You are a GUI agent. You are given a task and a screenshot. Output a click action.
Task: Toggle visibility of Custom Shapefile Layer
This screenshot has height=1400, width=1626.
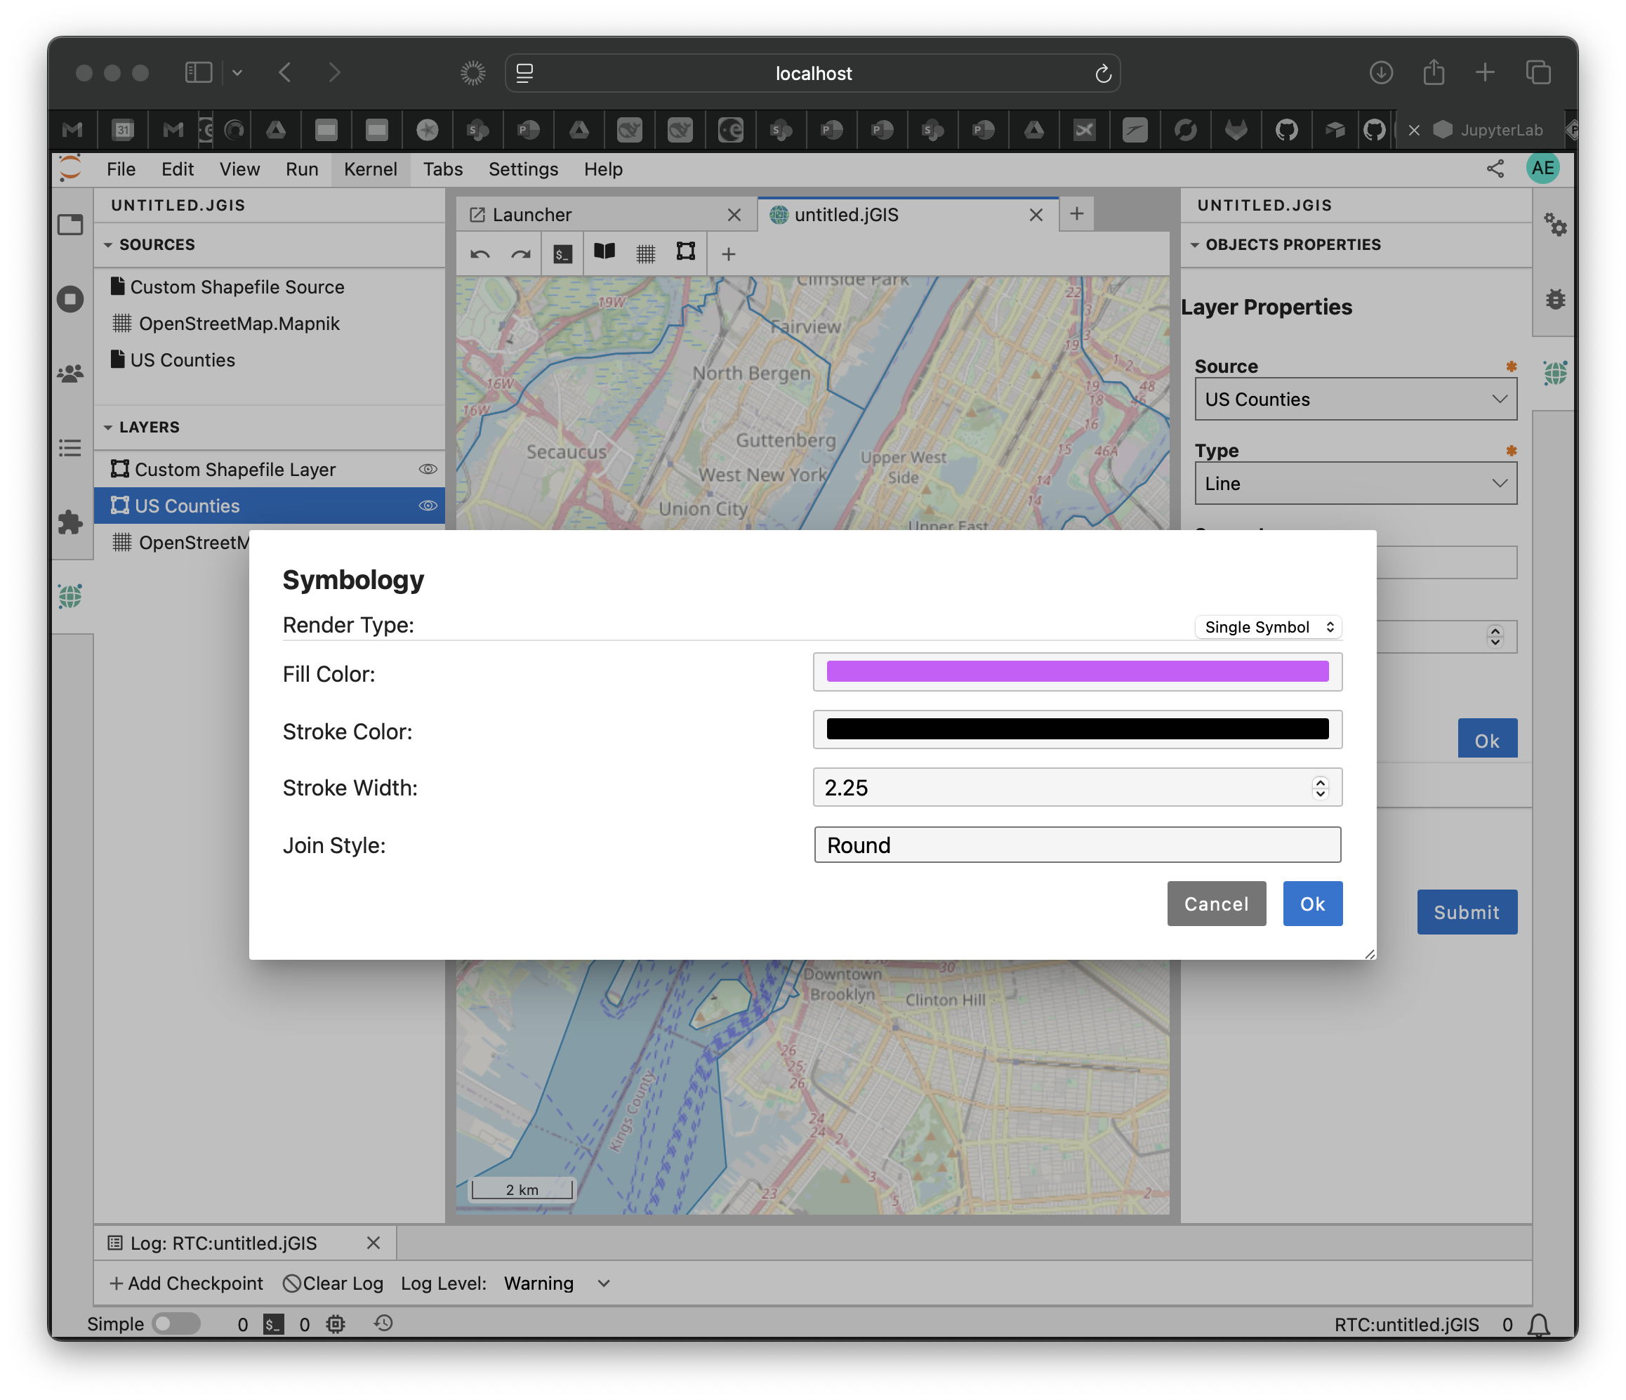[427, 469]
